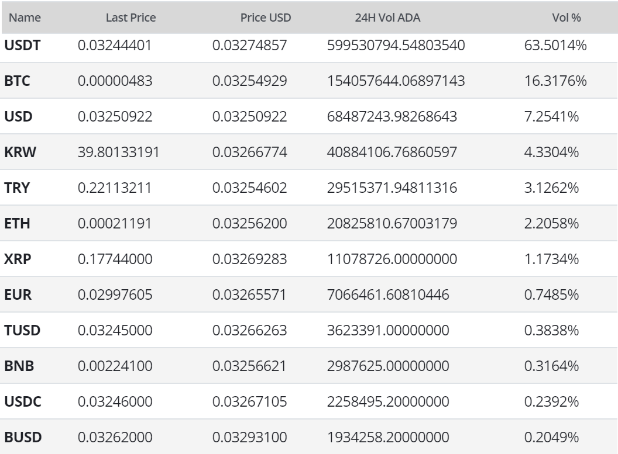Click XRP last price 0.17744000
This screenshot has width=618, height=454.
point(115,259)
